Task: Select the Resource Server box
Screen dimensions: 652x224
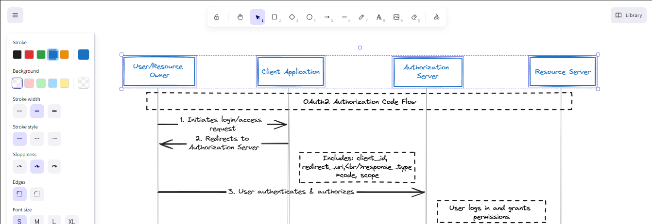Action: 563,71
